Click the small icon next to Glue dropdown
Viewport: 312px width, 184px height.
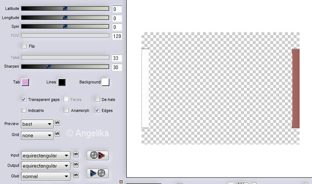(x=76, y=175)
